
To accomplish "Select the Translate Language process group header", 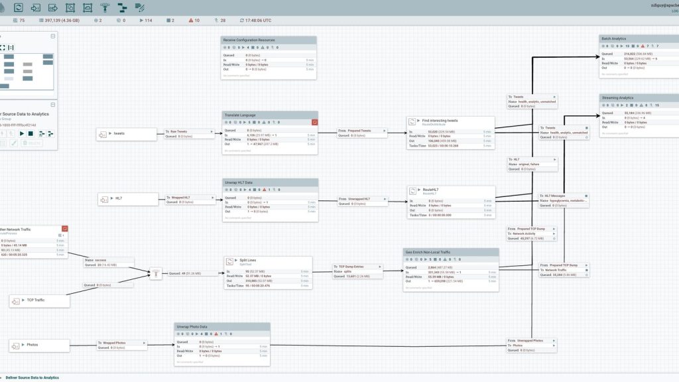I will (x=270, y=115).
